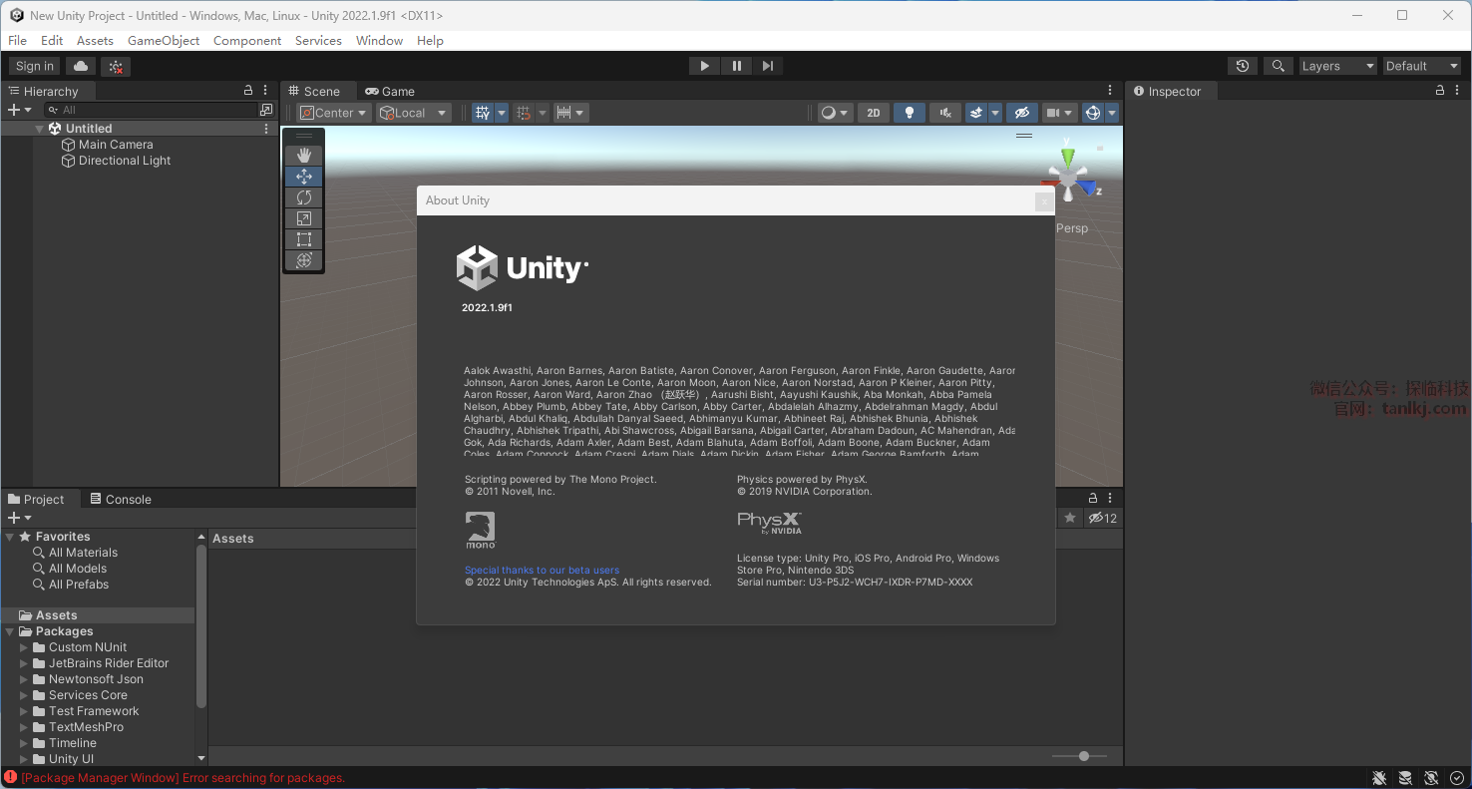Click the asset icon size slider
Image resolution: width=1472 pixels, height=789 pixels.
click(x=1083, y=756)
